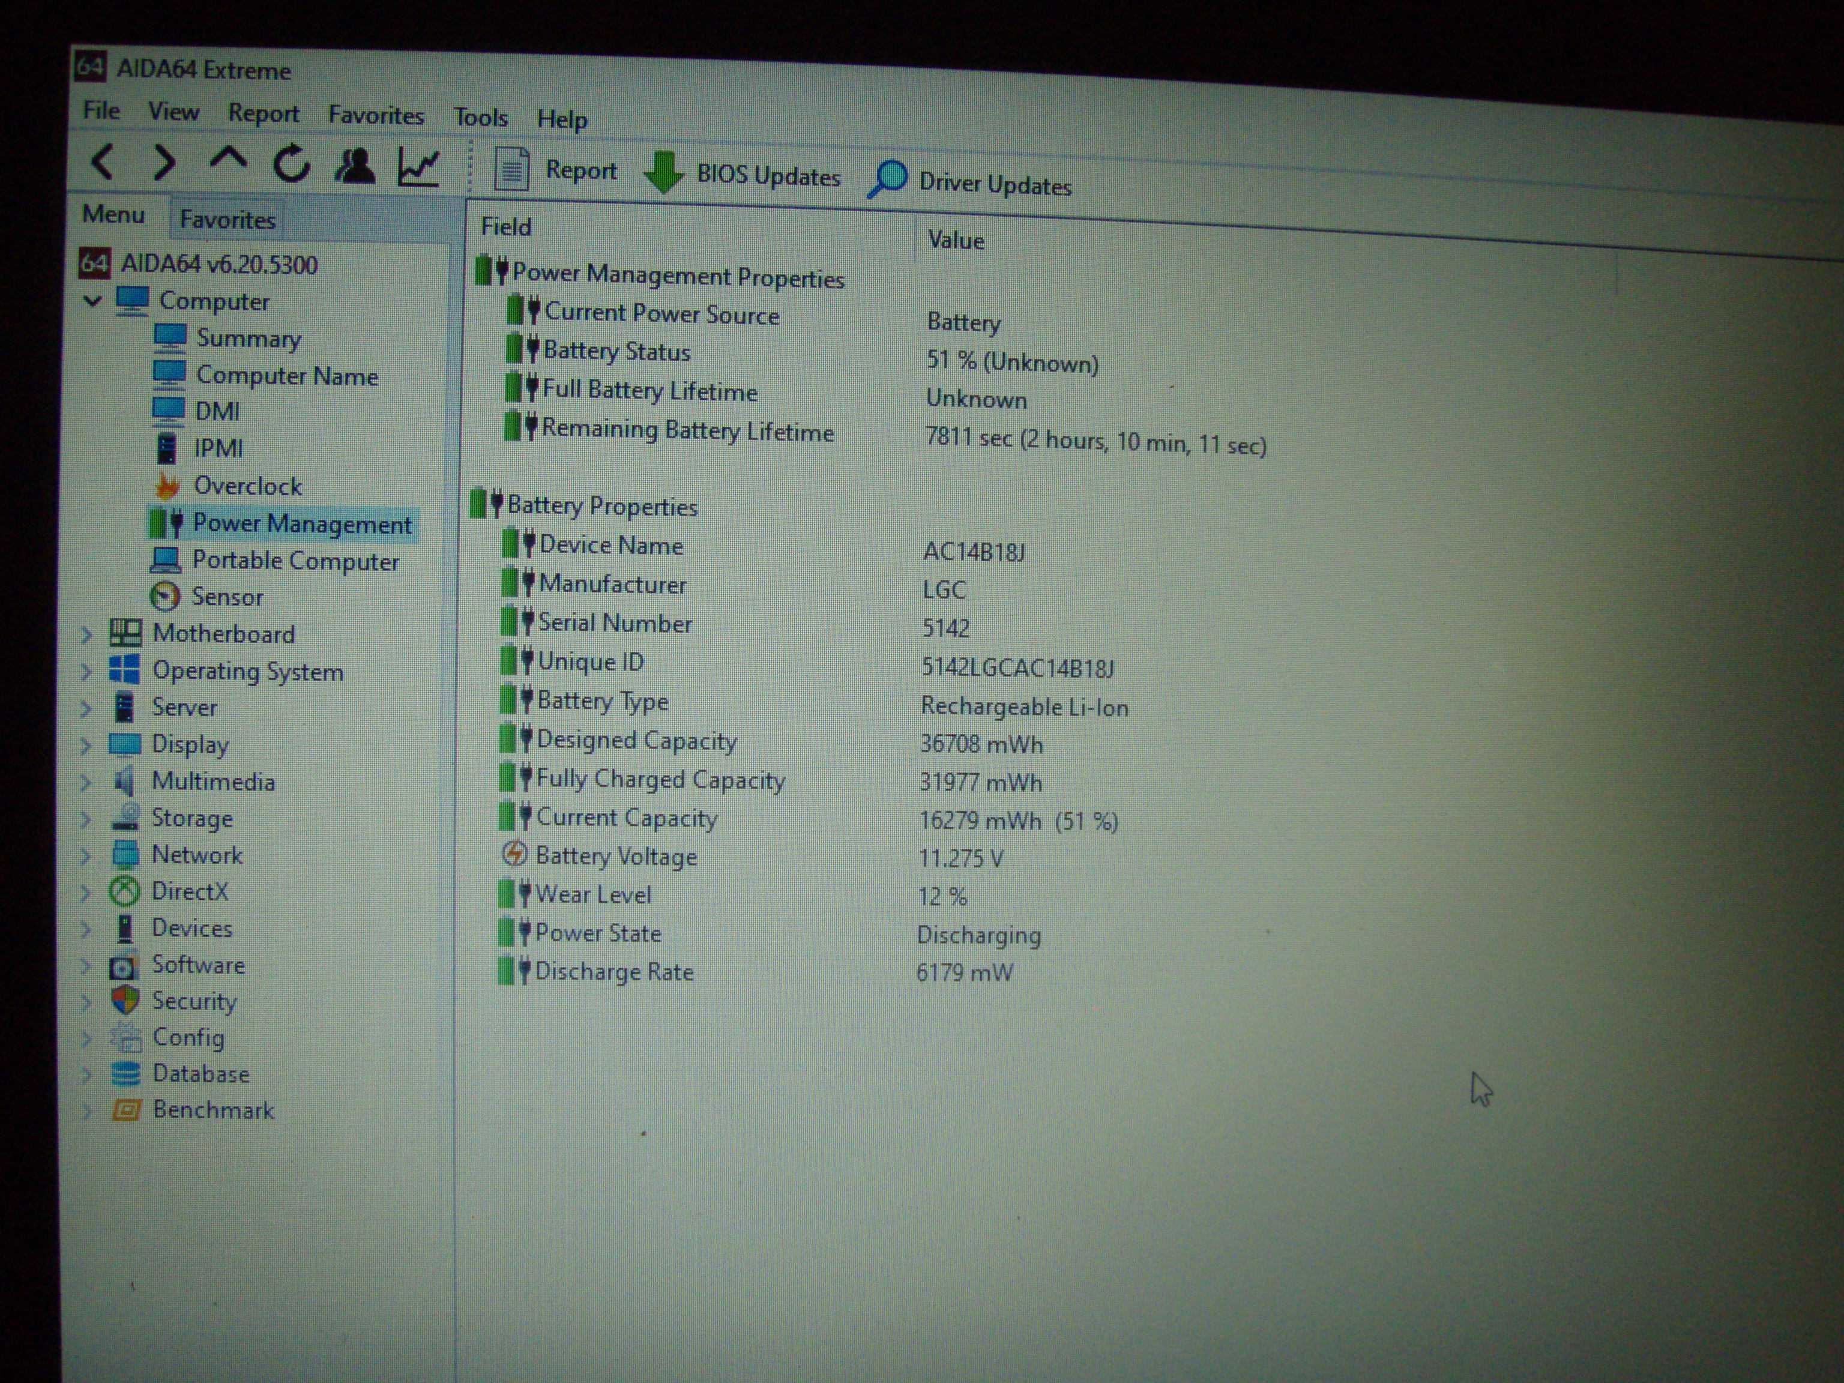Select the Summary tree item

(x=227, y=339)
